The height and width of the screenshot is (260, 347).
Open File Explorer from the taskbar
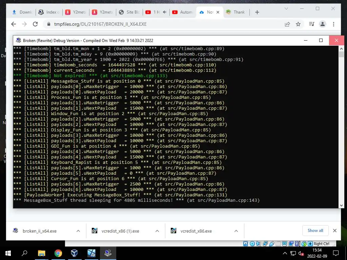(41, 253)
